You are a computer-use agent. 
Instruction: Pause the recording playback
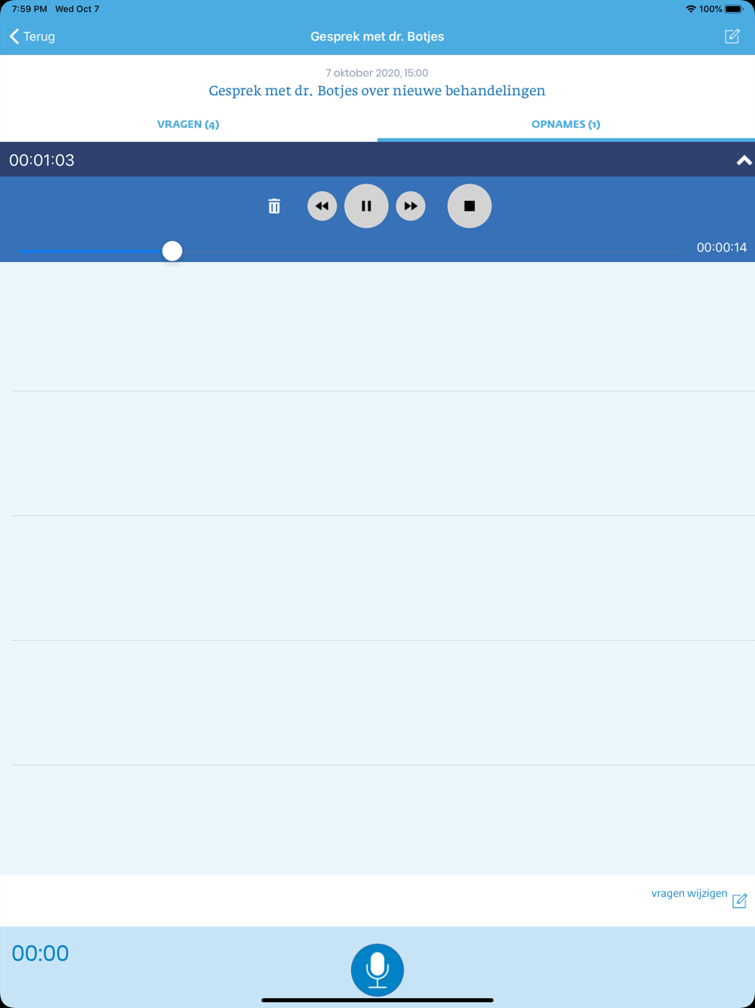(x=366, y=206)
